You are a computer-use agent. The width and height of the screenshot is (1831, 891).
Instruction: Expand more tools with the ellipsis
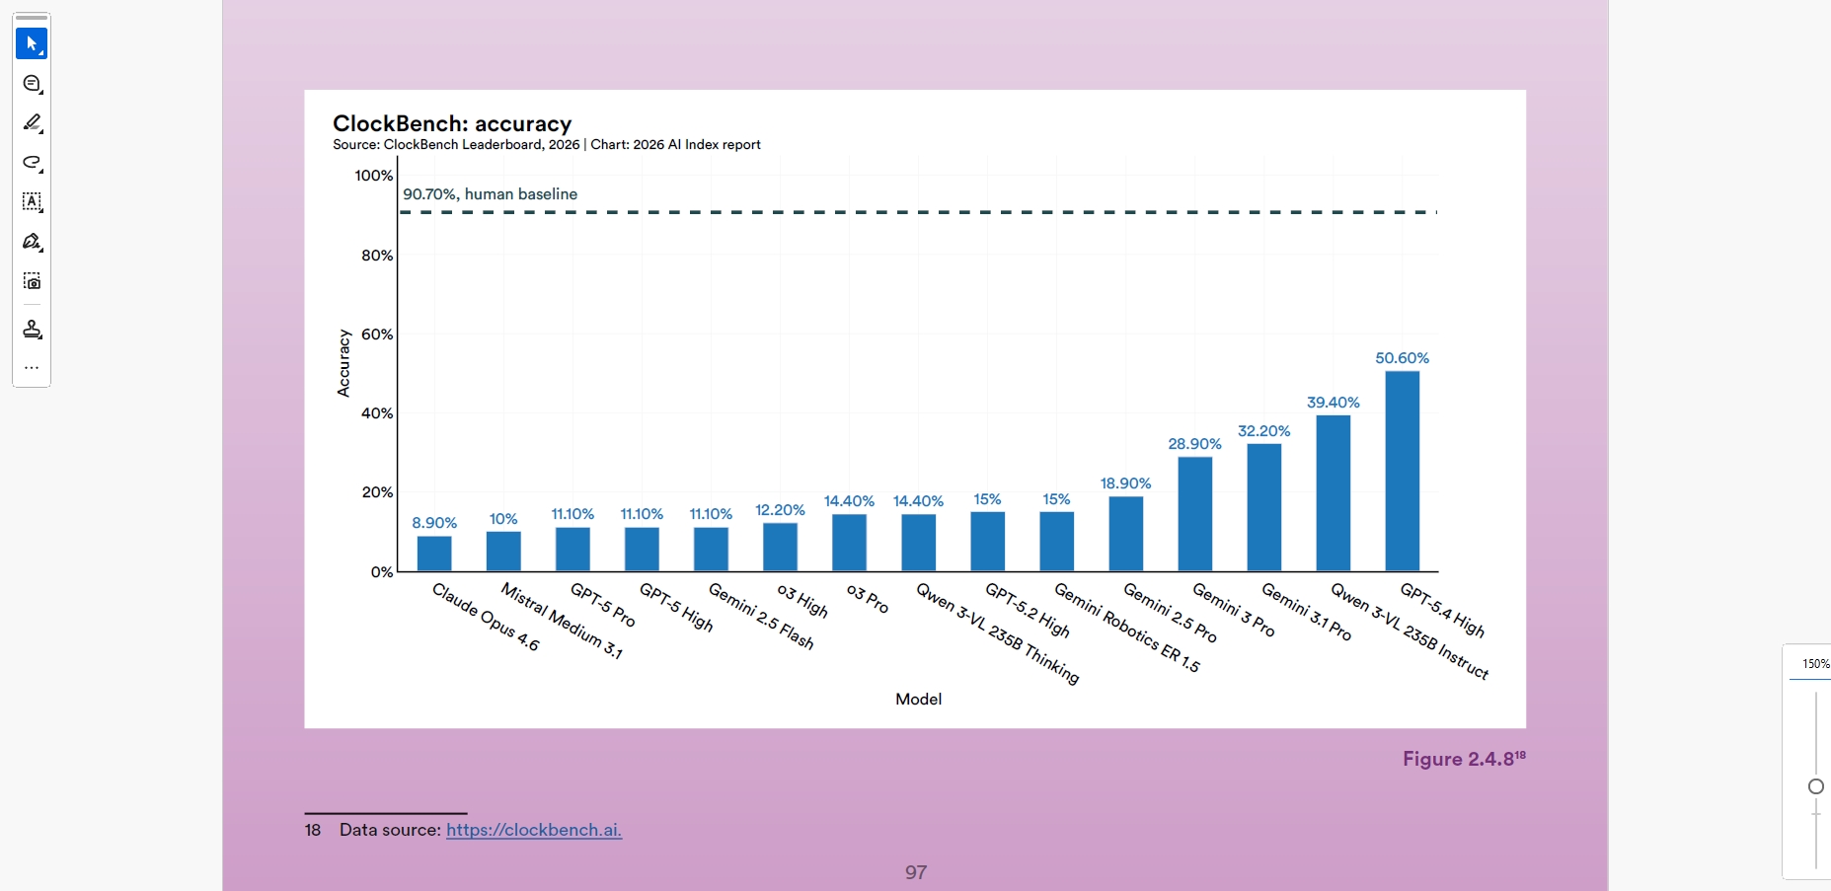coord(32,367)
